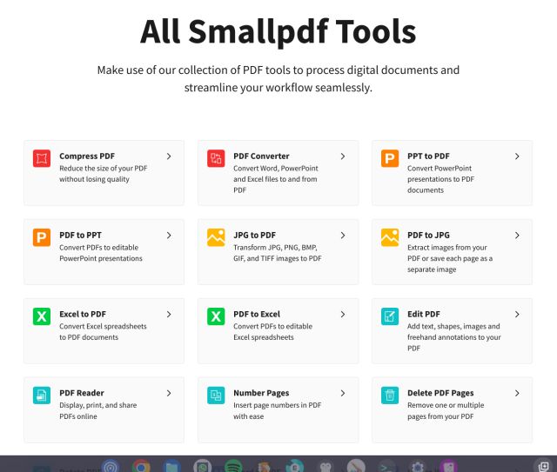The height and width of the screenshot is (472, 557).
Task: Click the teal Edit PDF pencil icon
Action: 390,316
